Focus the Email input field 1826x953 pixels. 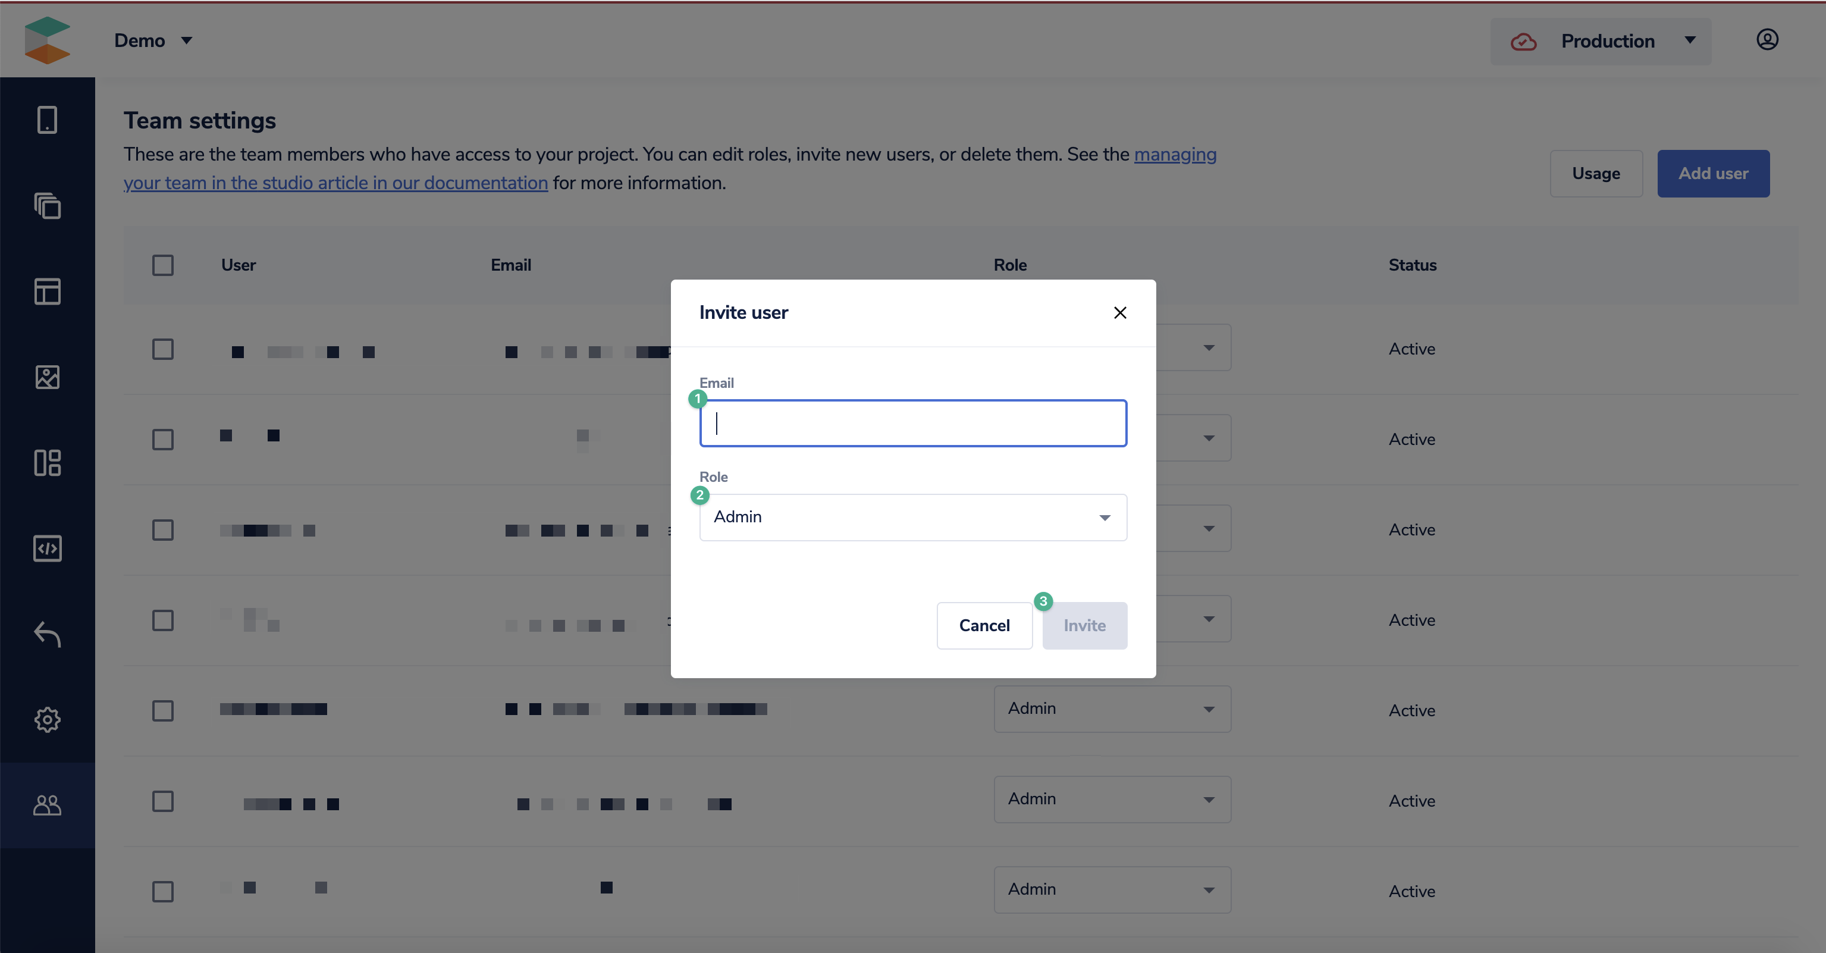tap(912, 424)
